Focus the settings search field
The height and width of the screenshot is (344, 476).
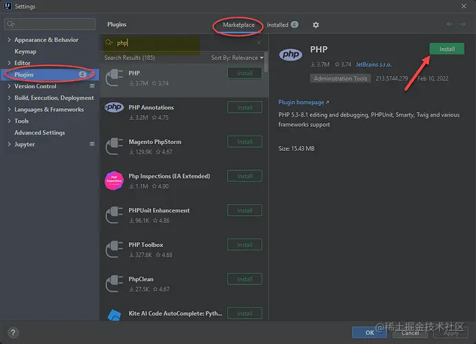[50, 24]
